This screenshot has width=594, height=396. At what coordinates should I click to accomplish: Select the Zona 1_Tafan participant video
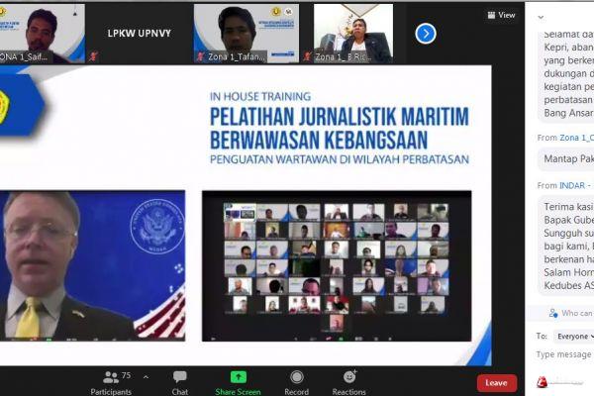(241, 34)
